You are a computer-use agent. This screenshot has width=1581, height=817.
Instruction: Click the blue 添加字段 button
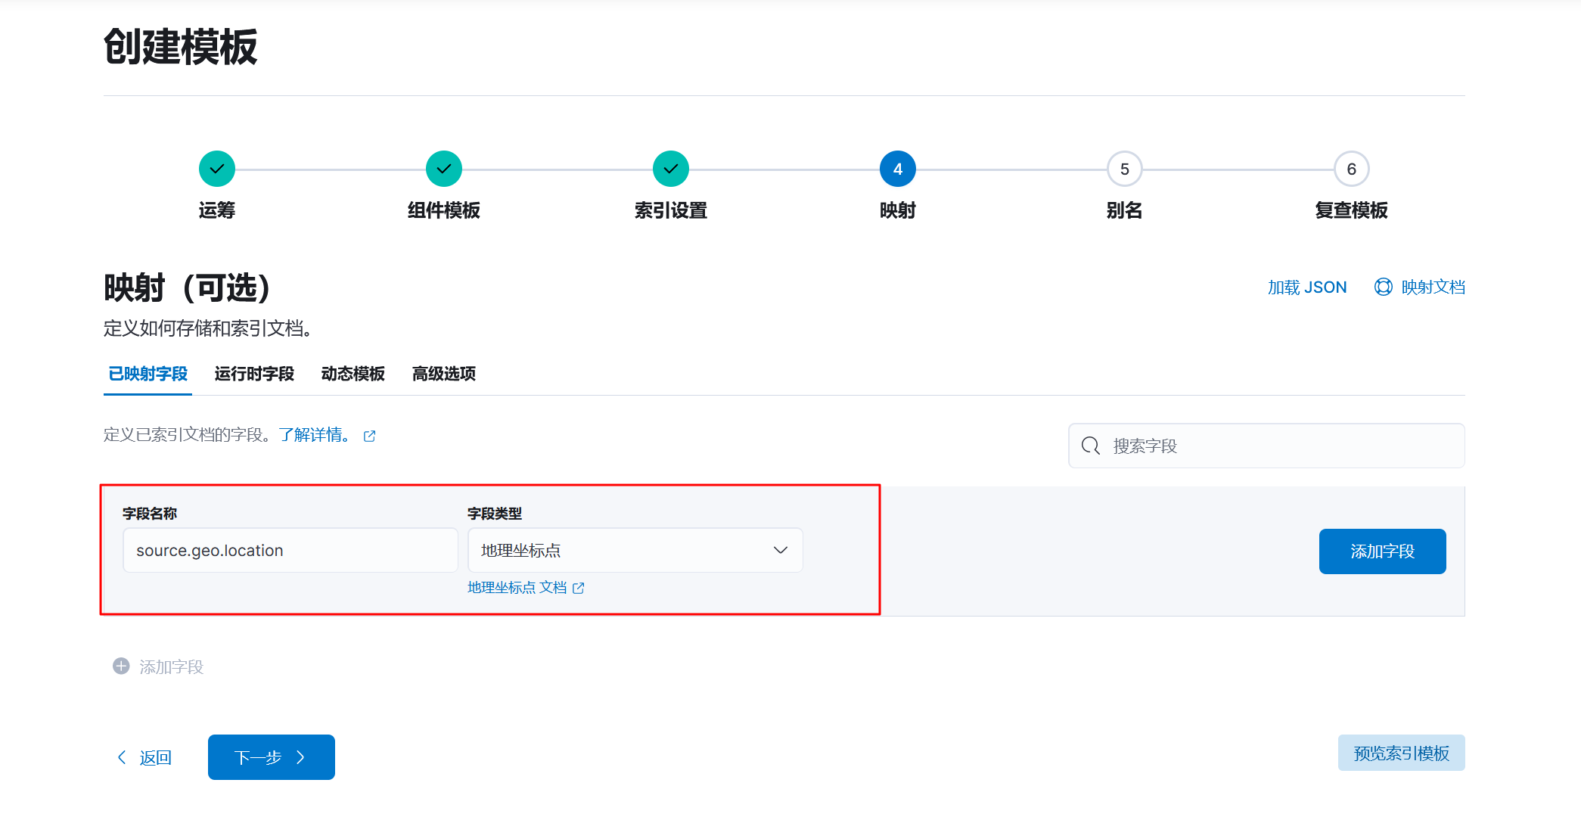tap(1383, 551)
